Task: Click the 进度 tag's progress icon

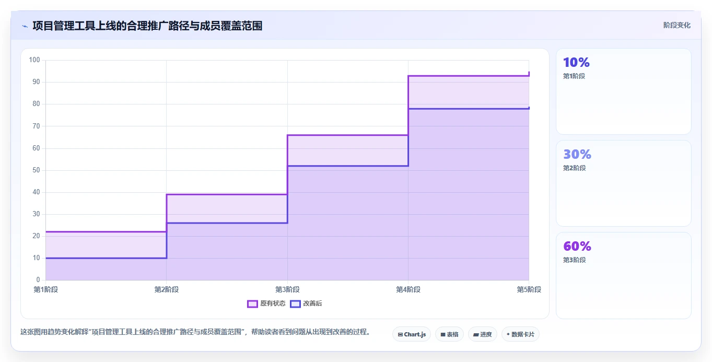Action: 476,334
